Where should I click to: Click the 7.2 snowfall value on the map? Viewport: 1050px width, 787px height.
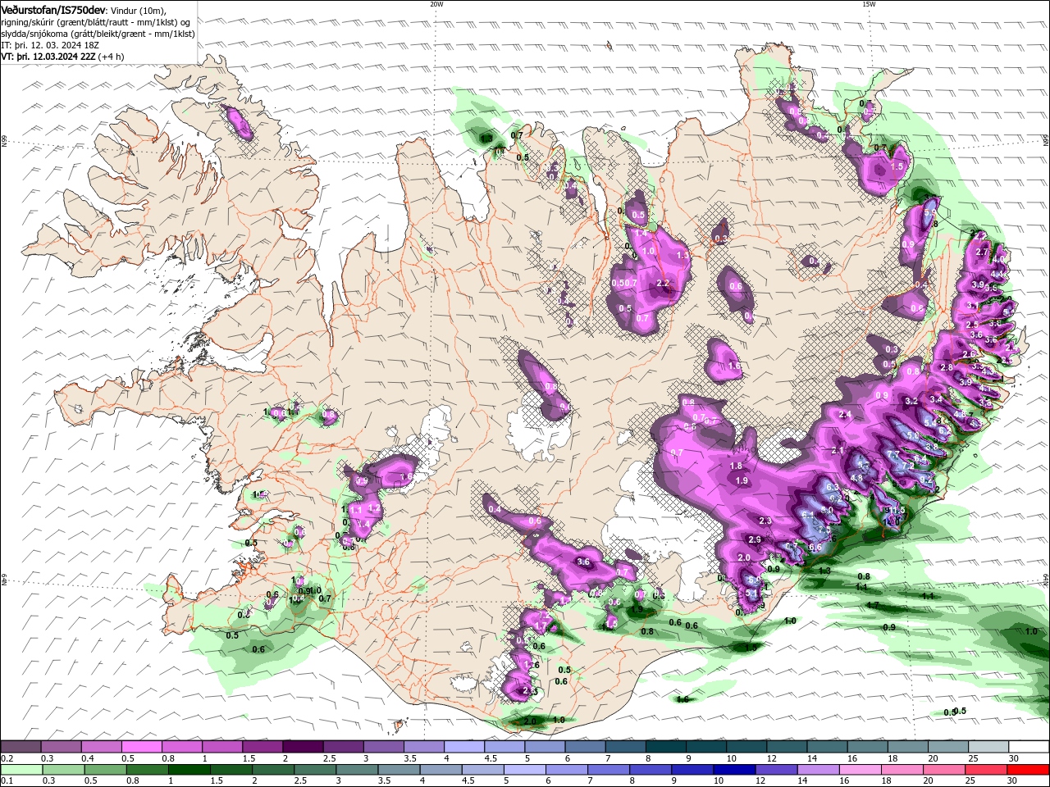[x=908, y=466]
